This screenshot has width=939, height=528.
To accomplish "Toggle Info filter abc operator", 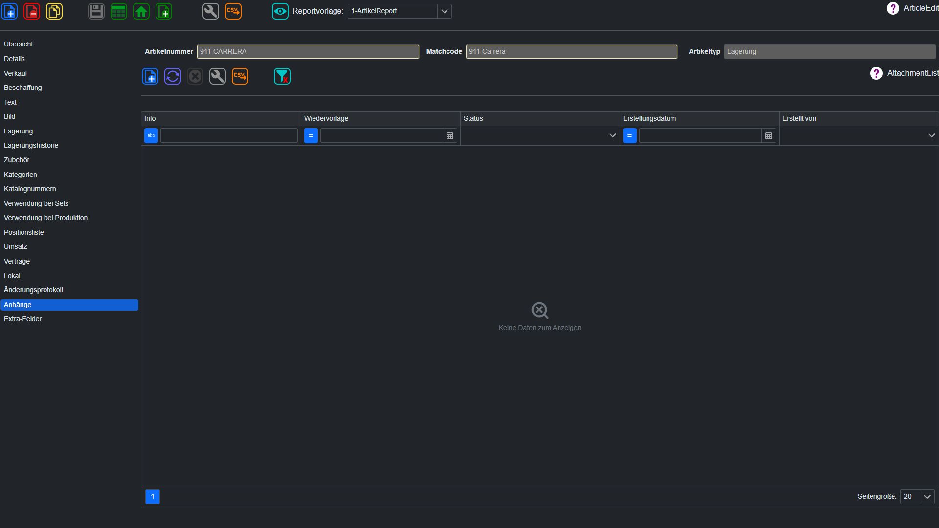I will pos(151,135).
